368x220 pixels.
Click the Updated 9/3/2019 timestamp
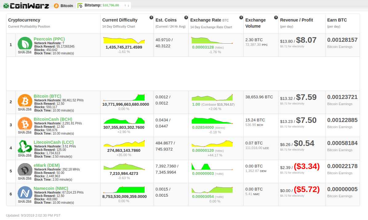click(33, 215)
